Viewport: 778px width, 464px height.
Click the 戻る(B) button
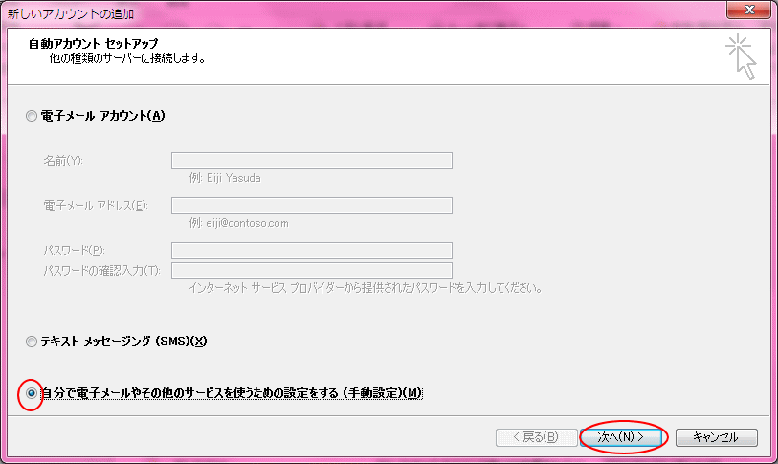click(x=536, y=437)
